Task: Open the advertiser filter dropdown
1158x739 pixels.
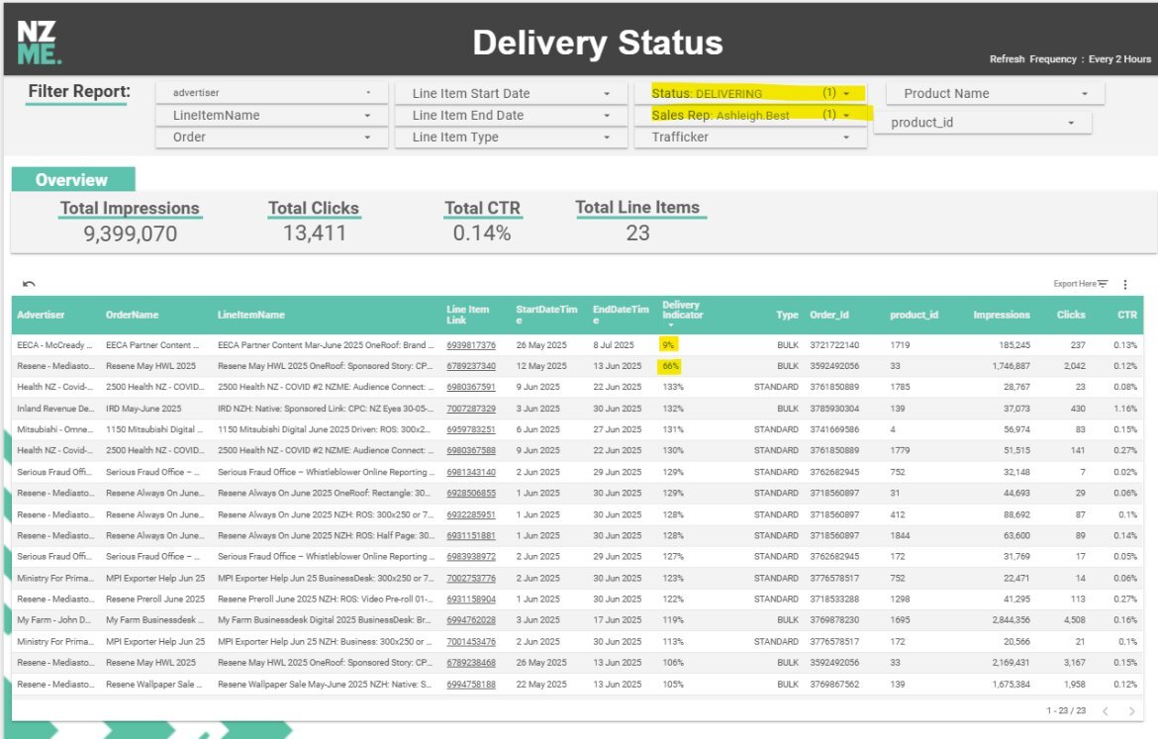Action: [368, 93]
